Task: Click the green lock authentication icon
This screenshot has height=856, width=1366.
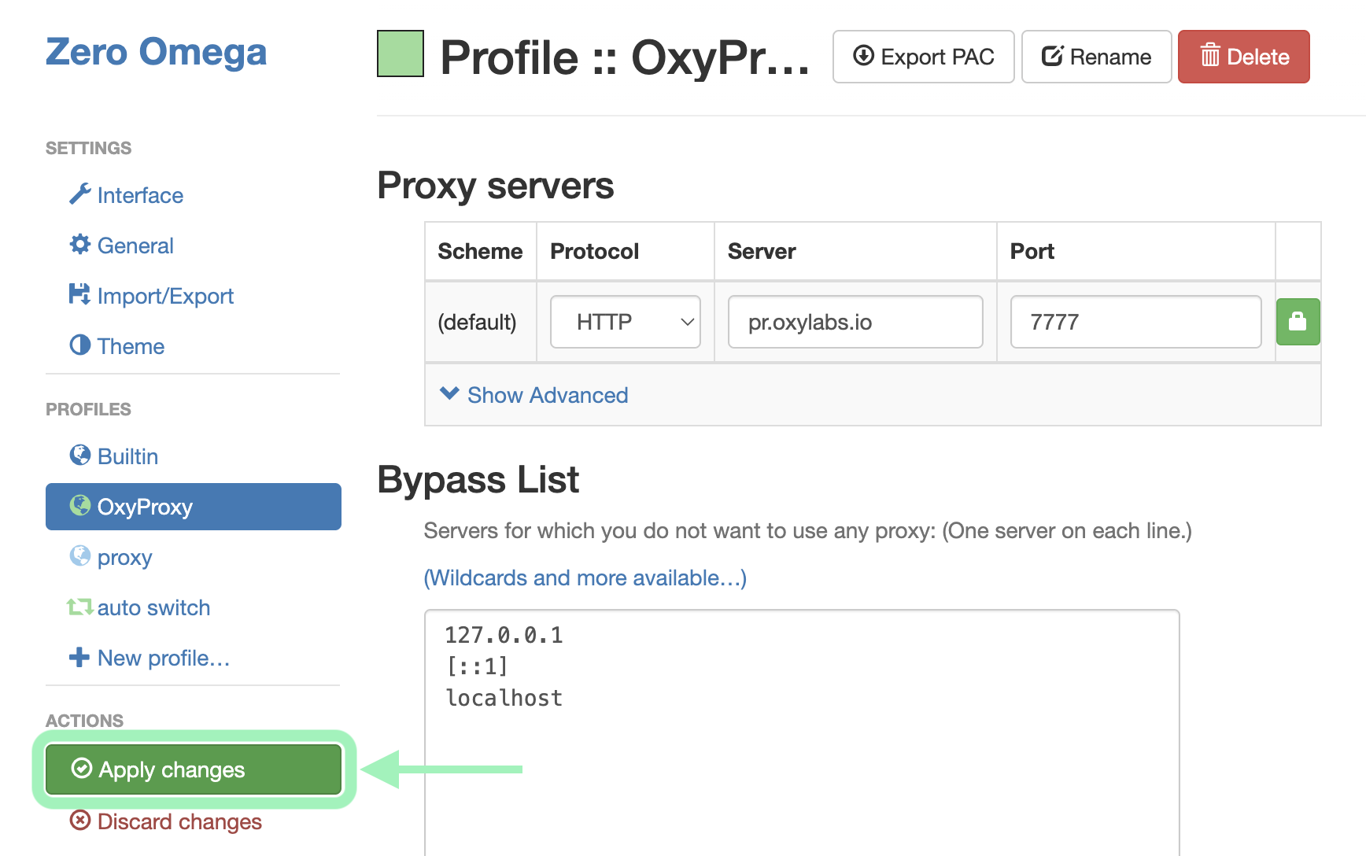Action: (x=1297, y=322)
